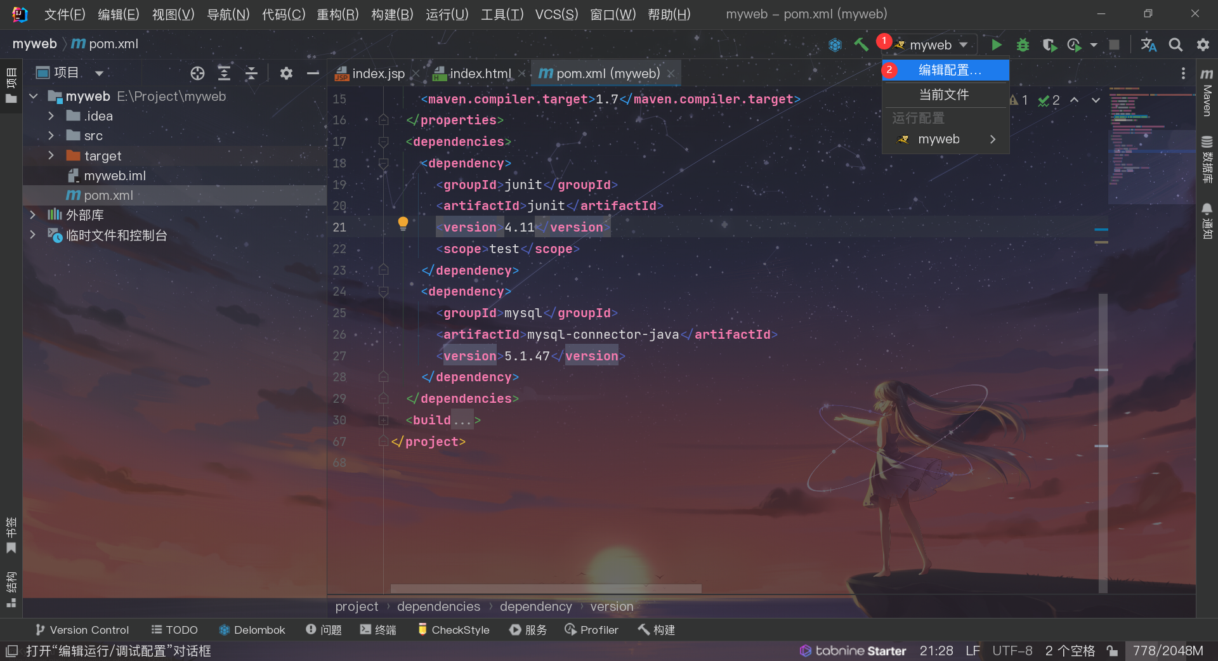
Task: Run with coverage shield icon
Action: (1049, 44)
